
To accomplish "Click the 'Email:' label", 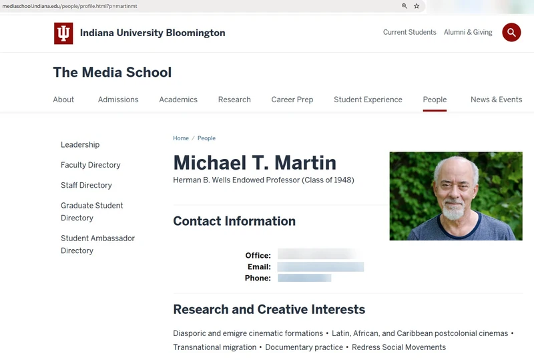I will click(259, 266).
